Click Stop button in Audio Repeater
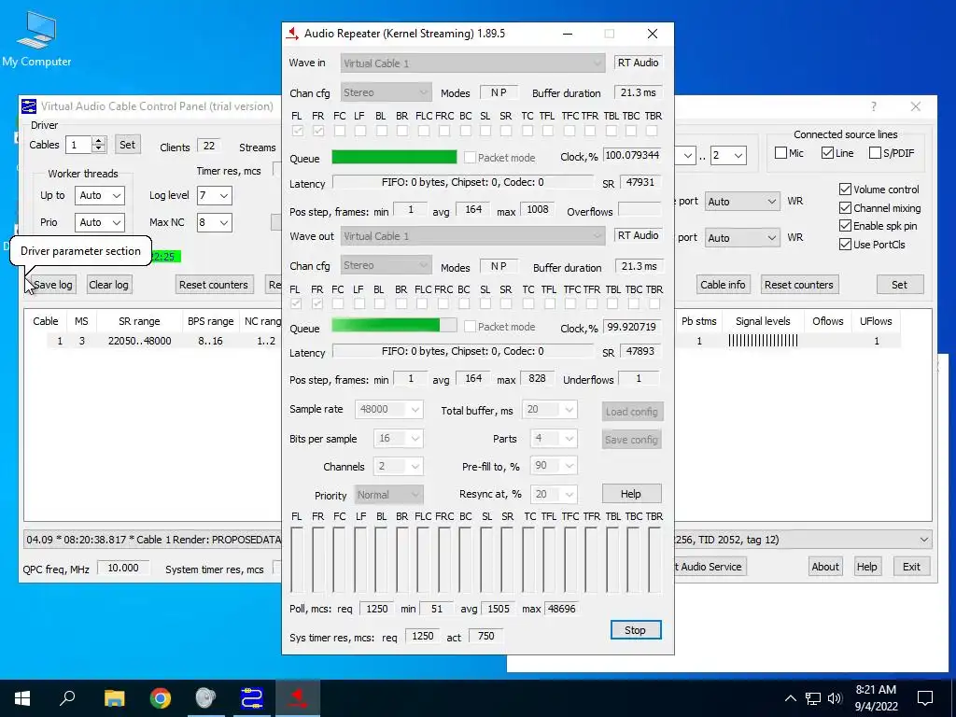This screenshot has height=717, width=956. pos(635,630)
